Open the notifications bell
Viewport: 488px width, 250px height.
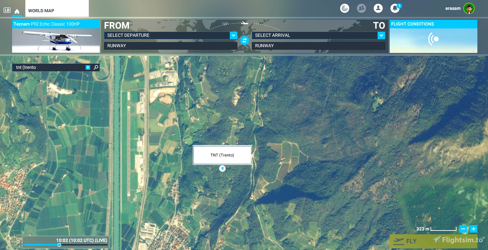[x=395, y=8]
